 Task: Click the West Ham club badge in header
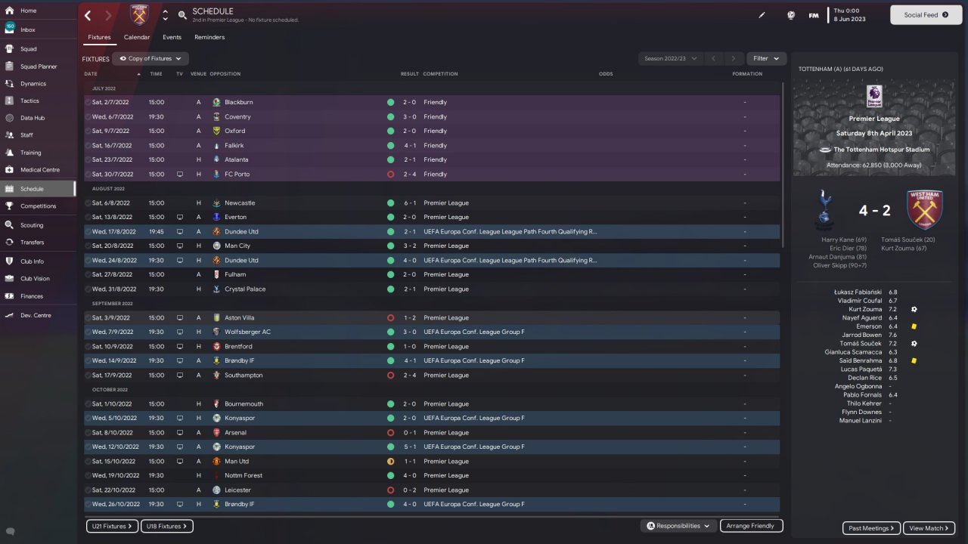tap(140, 15)
